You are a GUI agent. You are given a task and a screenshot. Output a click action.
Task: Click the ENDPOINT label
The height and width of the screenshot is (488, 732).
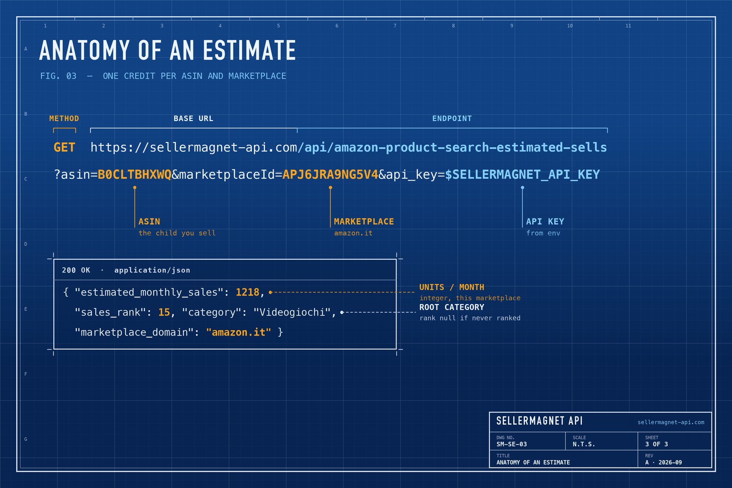coord(452,118)
